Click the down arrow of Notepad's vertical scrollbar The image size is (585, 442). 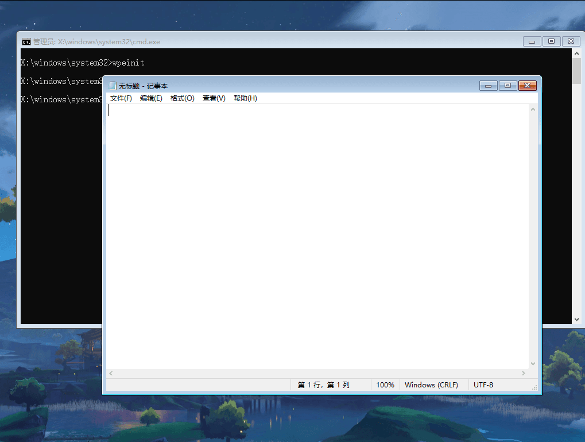pyautogui.click(x=533, y=363)
